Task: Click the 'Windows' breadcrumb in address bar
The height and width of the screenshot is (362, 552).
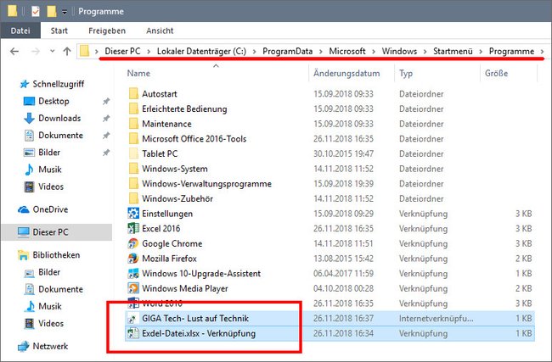Action: (399, 52)
